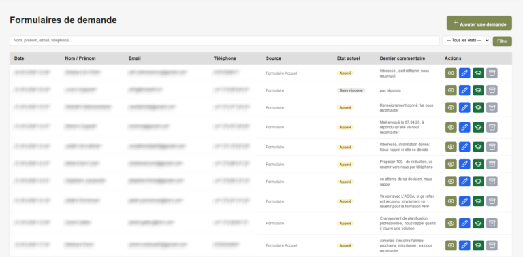Click 'Ajouter une demande' button

(x=479, y=23)
